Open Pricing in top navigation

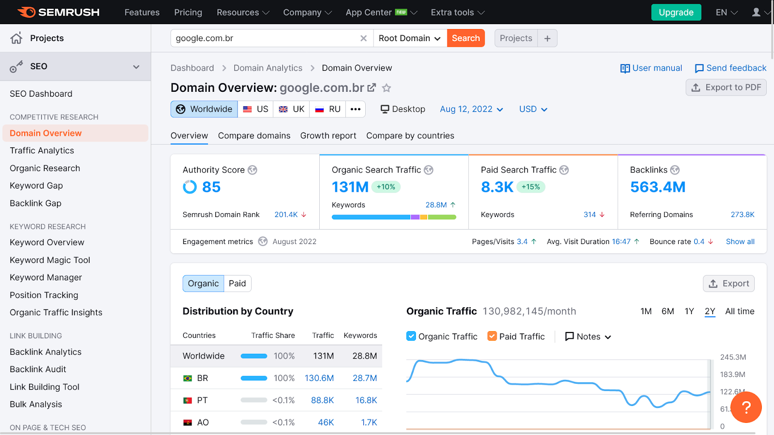pos(188,13)
